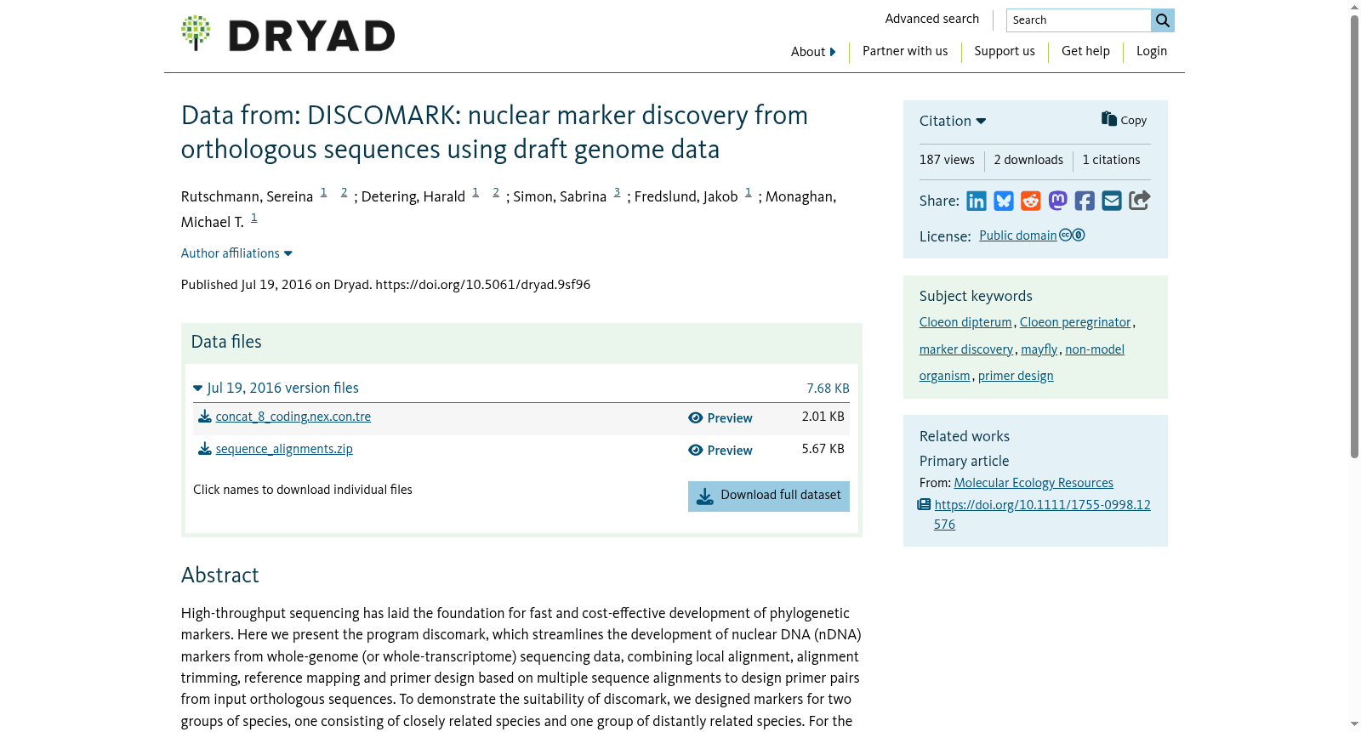Screen dimensions: 1361x732
Task: Share dataset on Reddit
Action: point(1031,201)
